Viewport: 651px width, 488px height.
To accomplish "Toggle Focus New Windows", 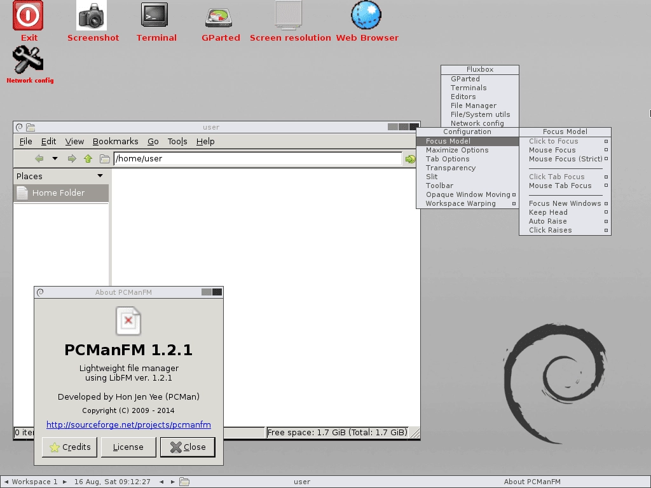I will click(x=565, y=203).
